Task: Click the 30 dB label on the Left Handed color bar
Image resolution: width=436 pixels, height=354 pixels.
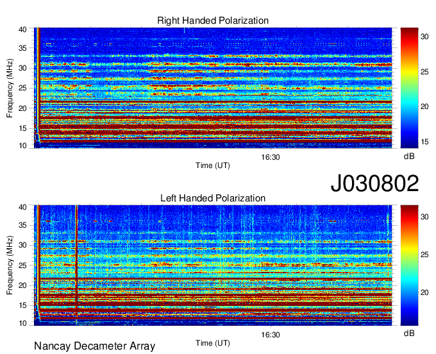Action: tap(424, 217)
